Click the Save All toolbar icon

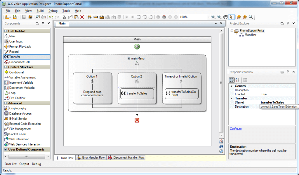[30, 17]
